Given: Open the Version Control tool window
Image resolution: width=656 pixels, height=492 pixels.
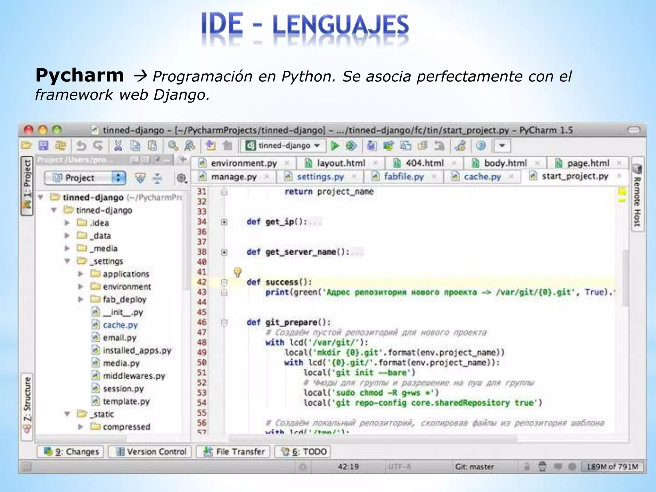Looking at the screenshot, I should [x=150, y=452].
